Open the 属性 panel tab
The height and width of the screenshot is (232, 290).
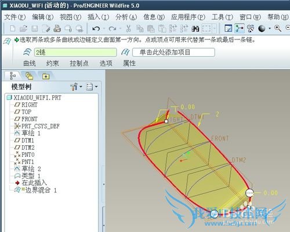click(129, 63)
